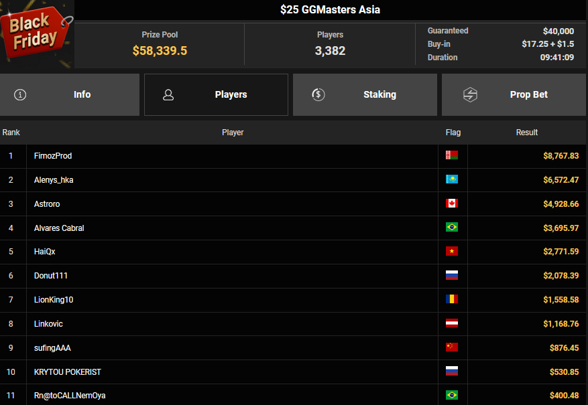Open the Prop Bet tab

(529, 94)
